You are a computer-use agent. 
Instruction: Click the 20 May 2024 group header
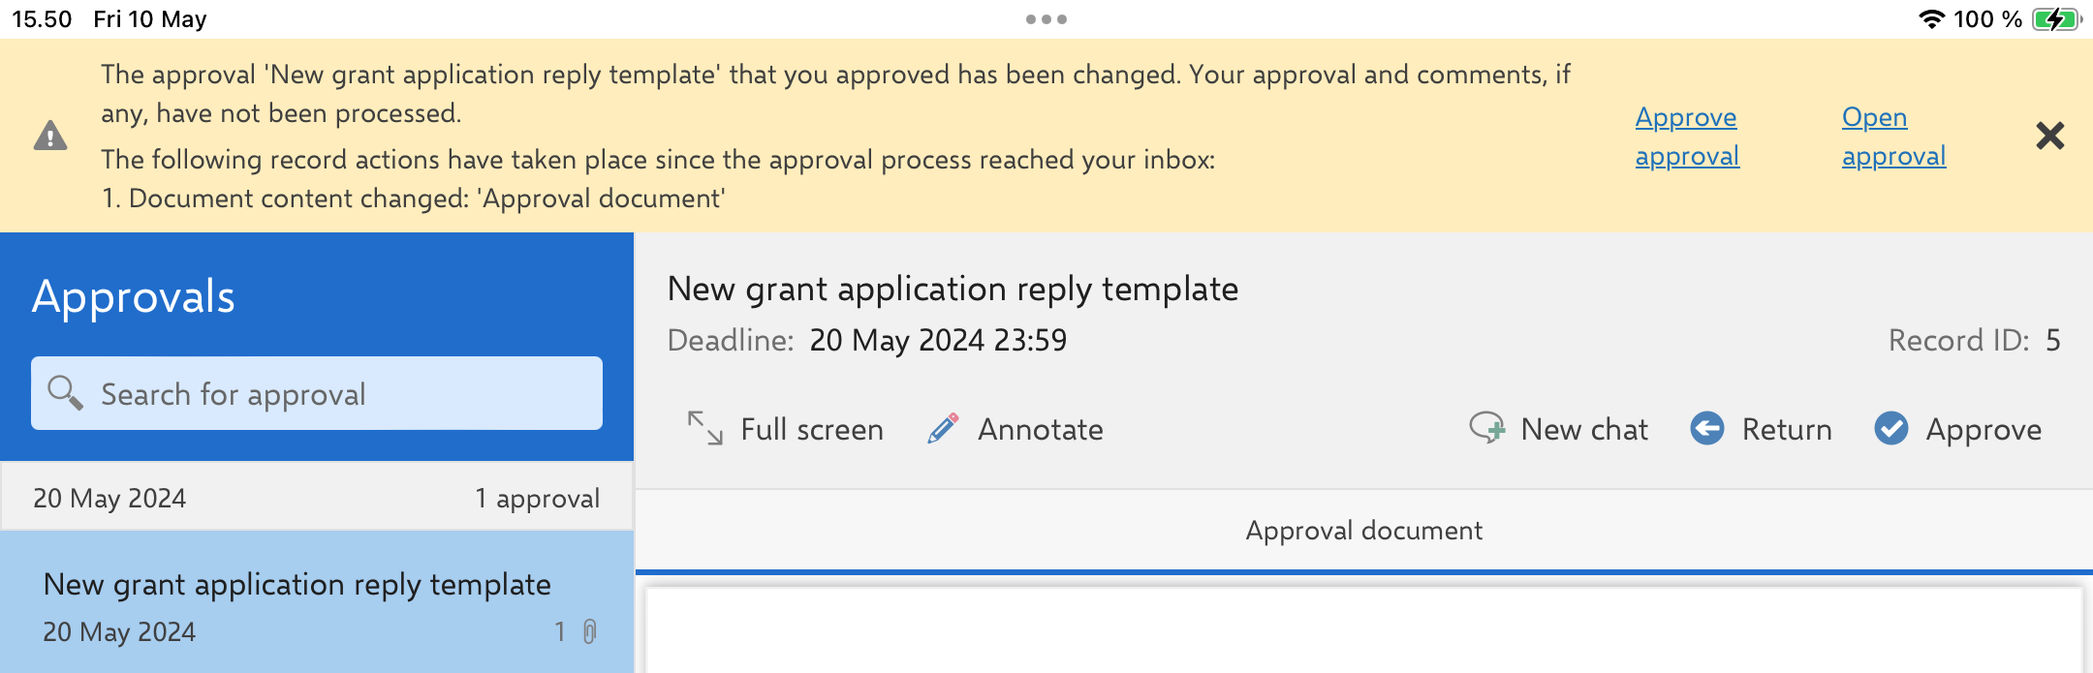(x=316, y=498)
